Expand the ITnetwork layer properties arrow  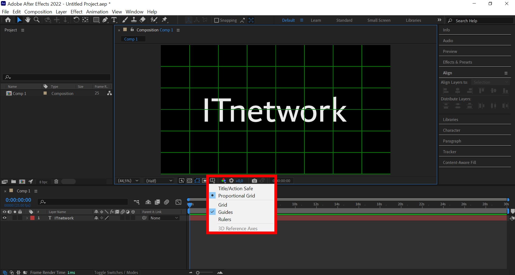click(x=27, y=218)
